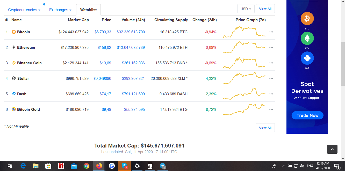Image resolution: width=345 pixels, height=171 pixels.
Task: Click the ENG language indicator
Action: 310,166
